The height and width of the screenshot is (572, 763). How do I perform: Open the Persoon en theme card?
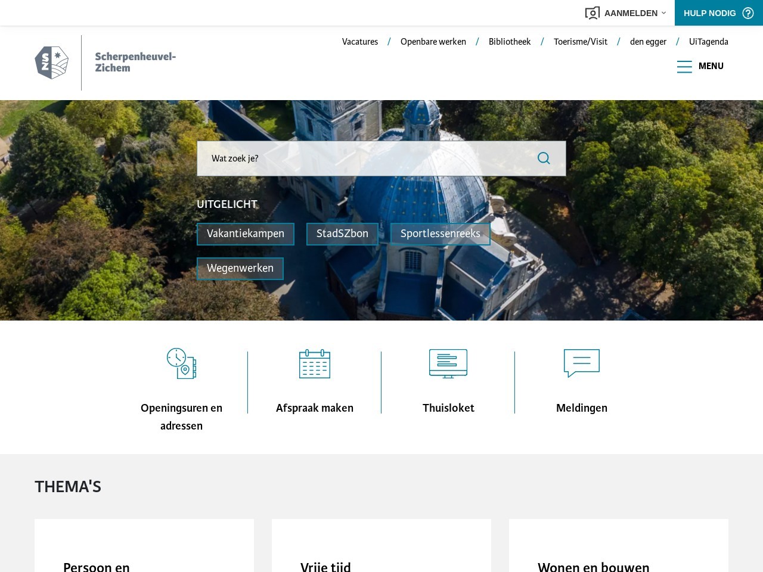tap(144, 545)
